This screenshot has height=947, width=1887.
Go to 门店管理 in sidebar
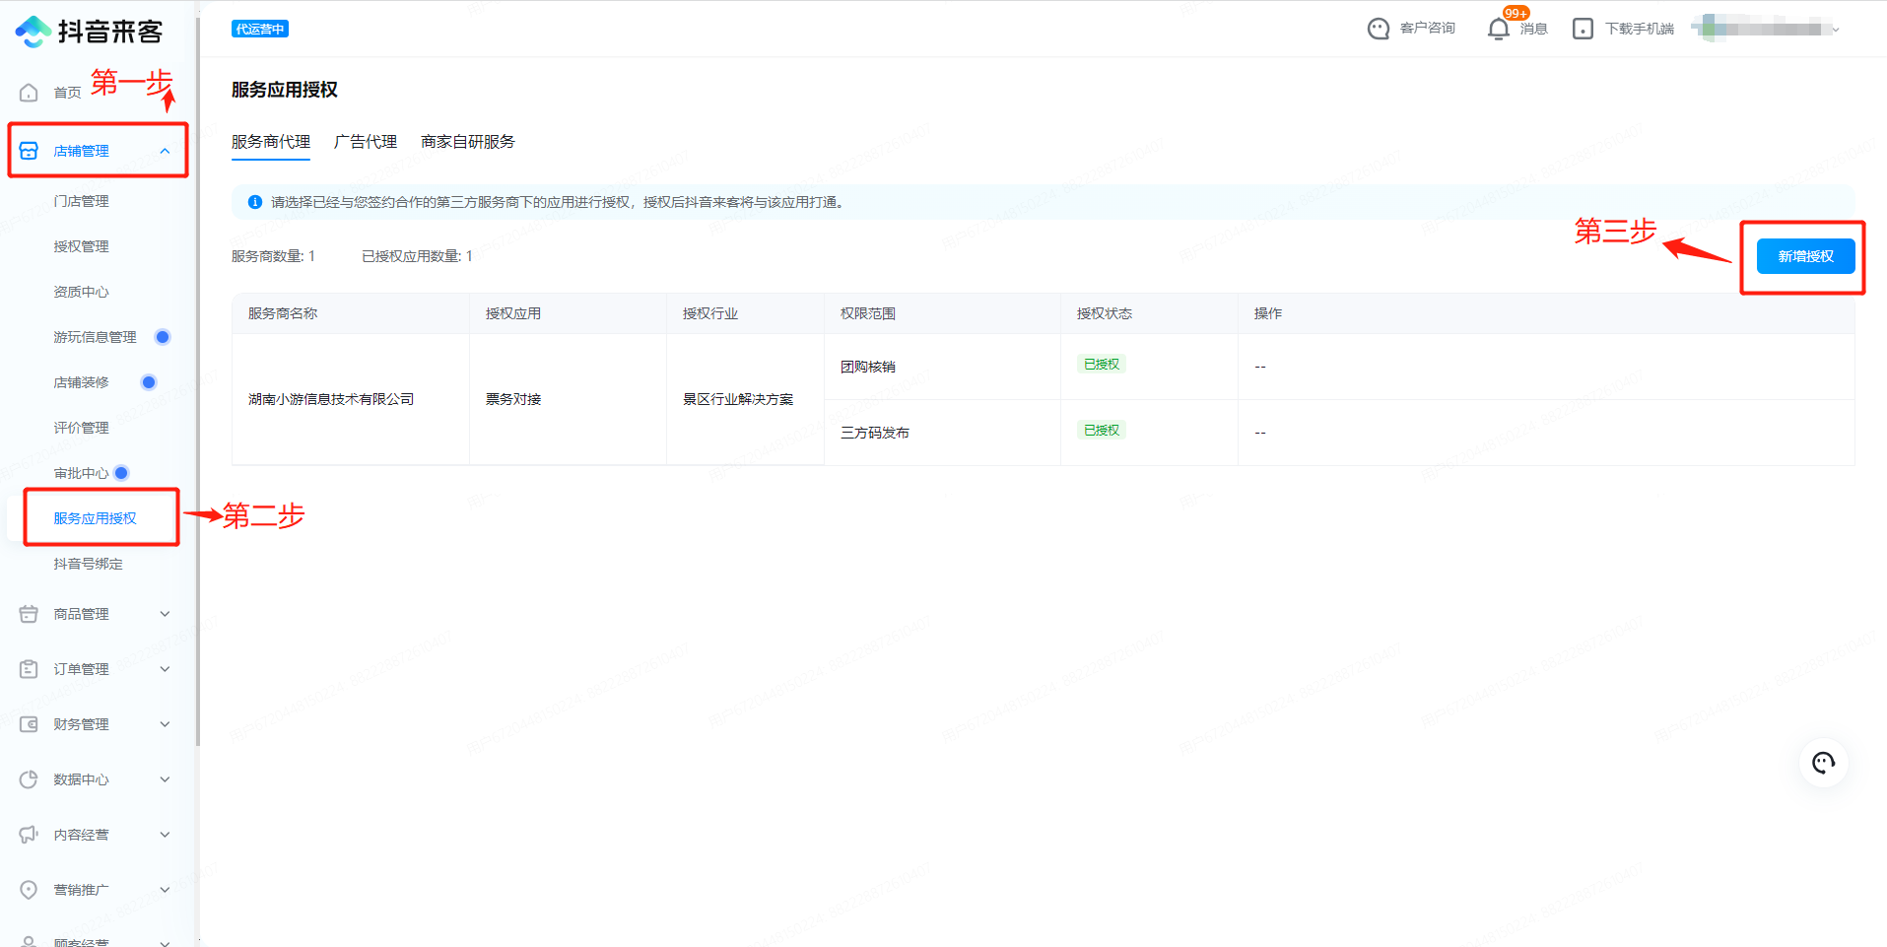(x=81, y=201)
